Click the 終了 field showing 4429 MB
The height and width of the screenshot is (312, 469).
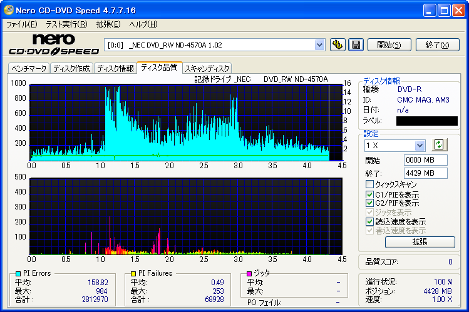[425, 173]
